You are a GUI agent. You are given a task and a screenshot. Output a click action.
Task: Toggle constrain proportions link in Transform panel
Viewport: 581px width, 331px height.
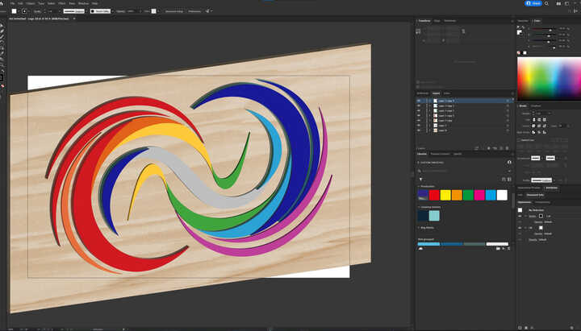tap(463, 31)
